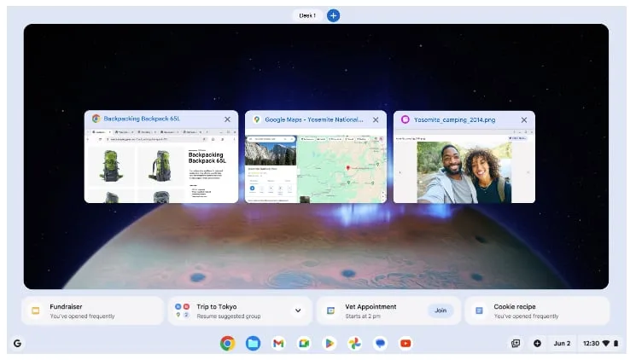Screen dimensions: 636x360
Task: Open the Messages app from the shelf
Action: pyautogui.click(x=380, y=344)
